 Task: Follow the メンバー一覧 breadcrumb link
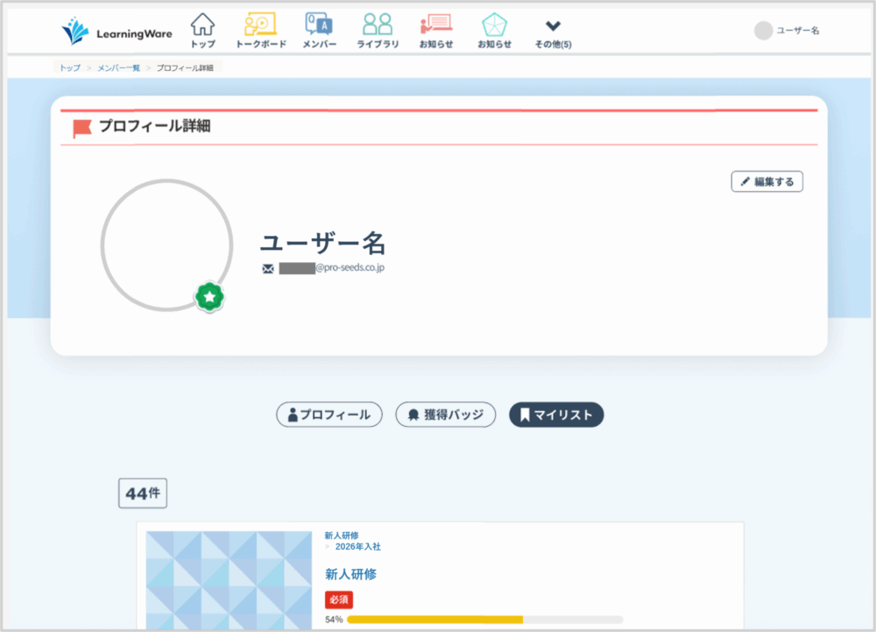[x=118, y=67]
